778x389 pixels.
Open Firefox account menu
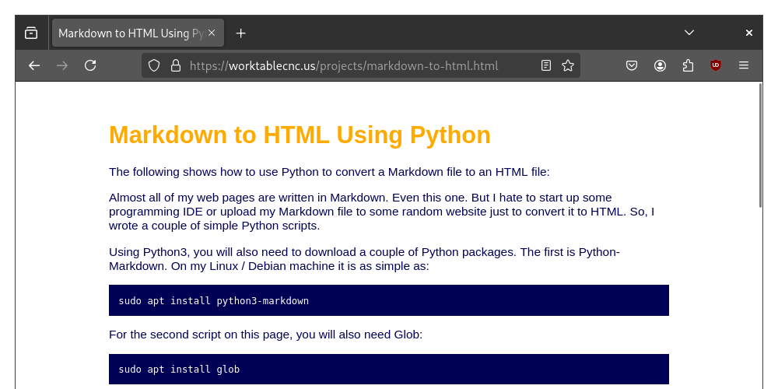[660, 65]
